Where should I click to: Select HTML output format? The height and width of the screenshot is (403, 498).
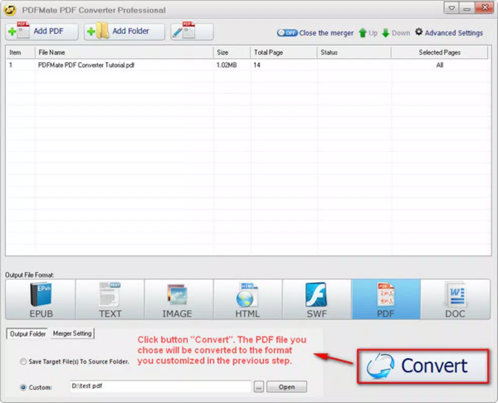248,299
